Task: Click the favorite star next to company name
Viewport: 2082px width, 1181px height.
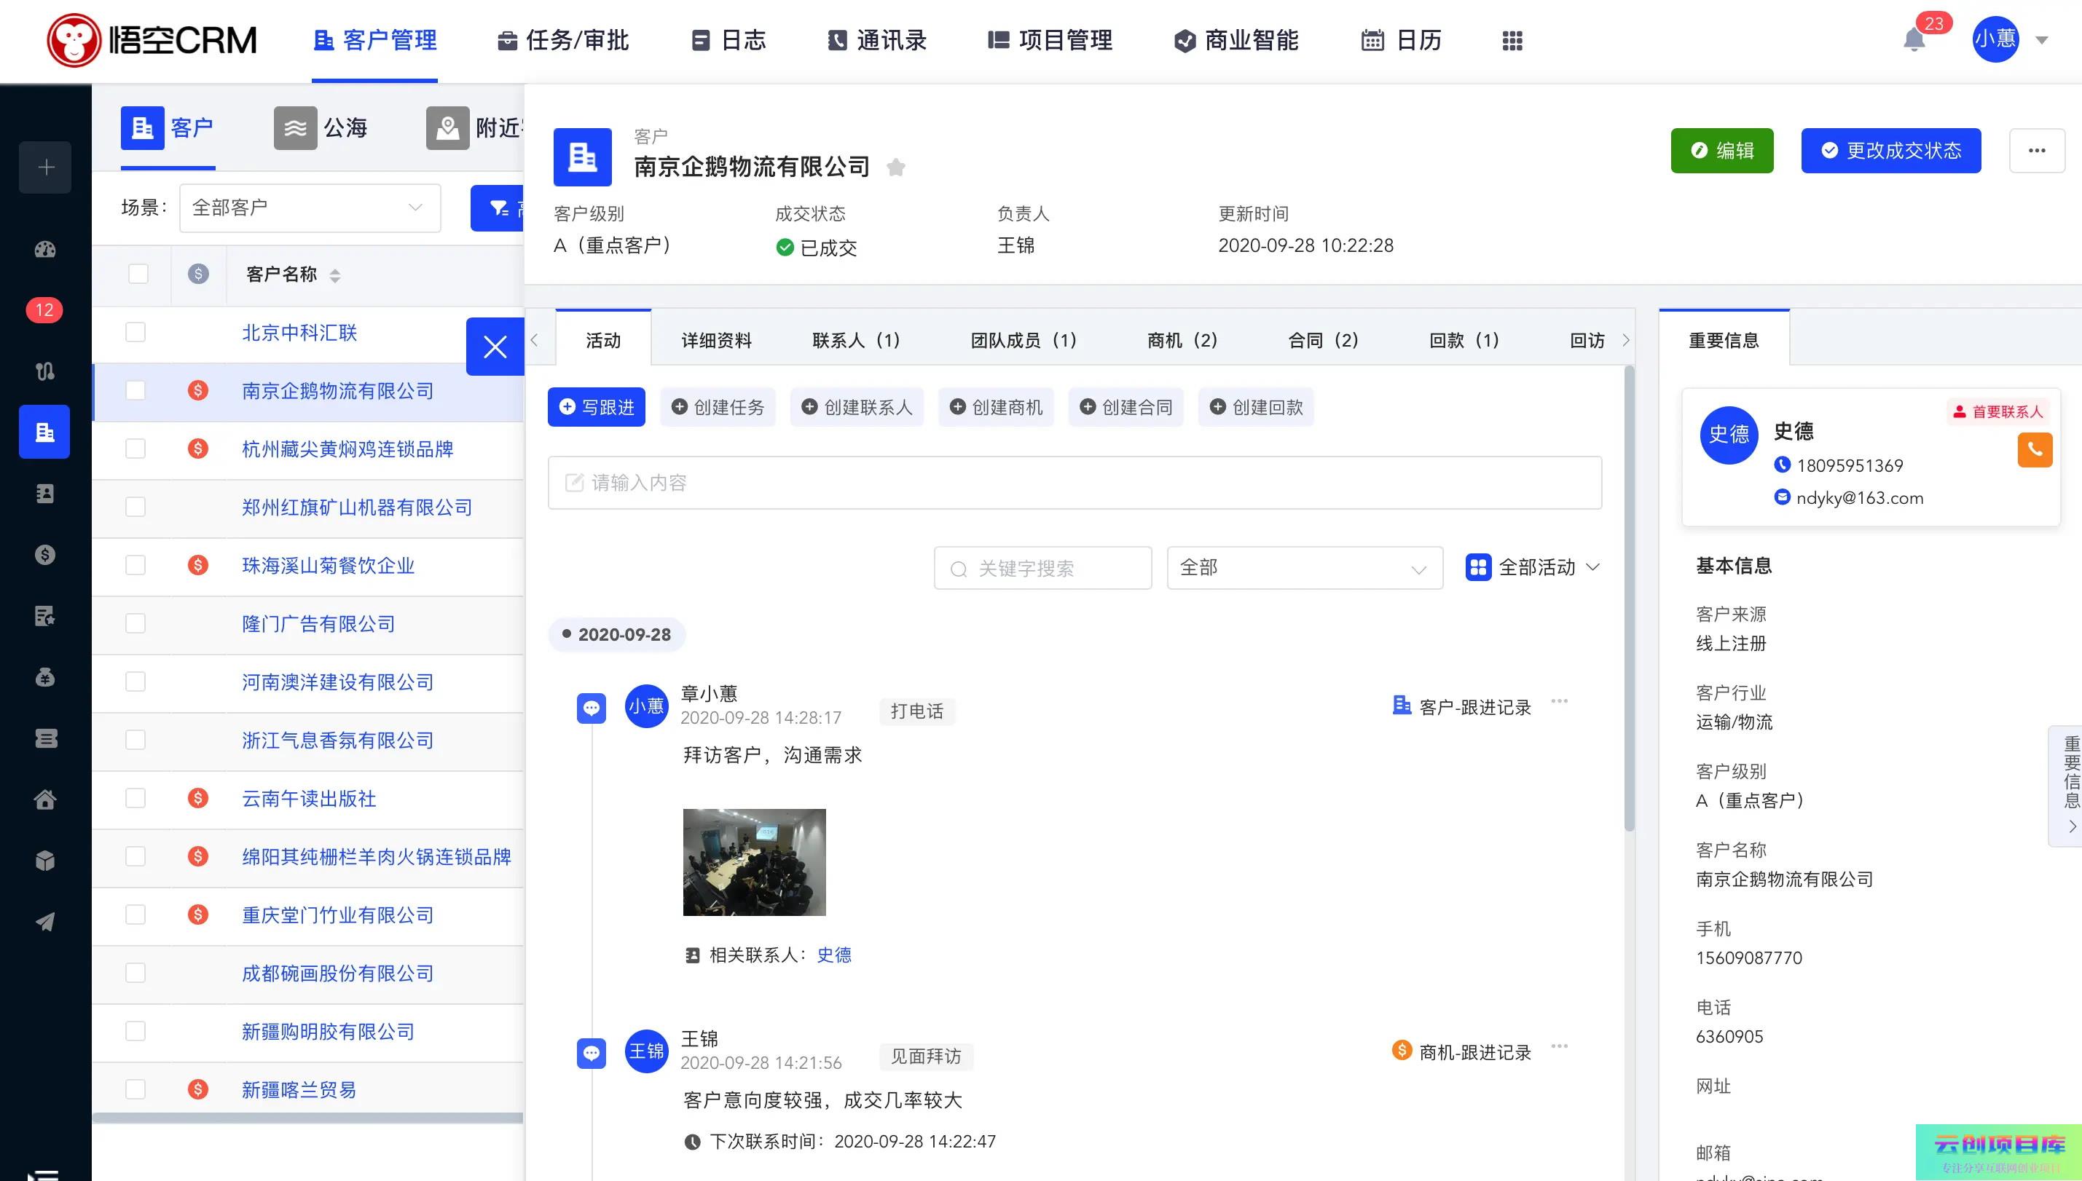Action: [x=896, y=168]
